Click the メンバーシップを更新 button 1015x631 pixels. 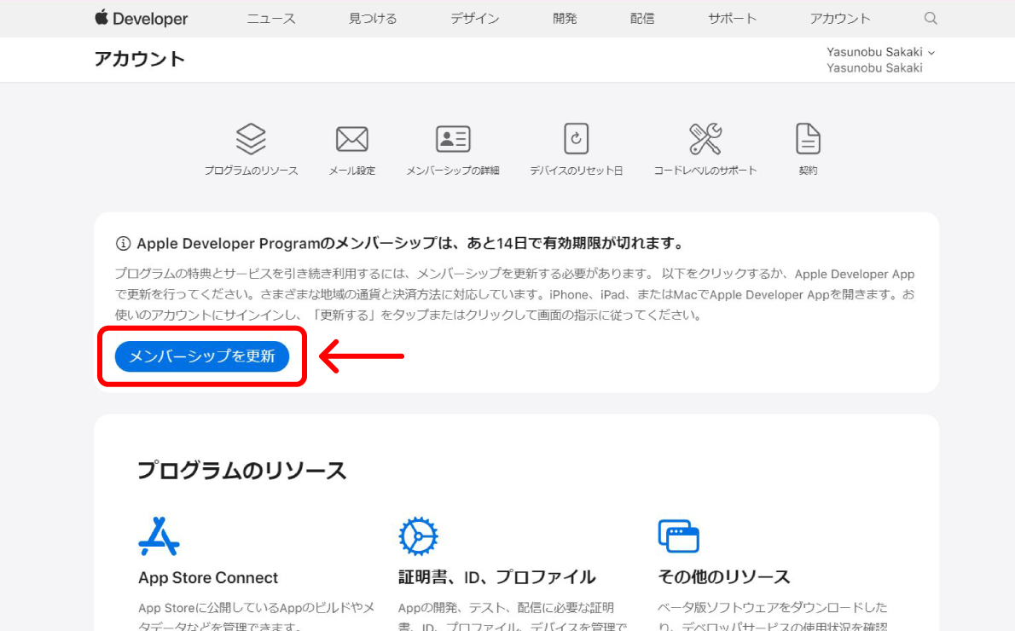click(x=202, y=356)
